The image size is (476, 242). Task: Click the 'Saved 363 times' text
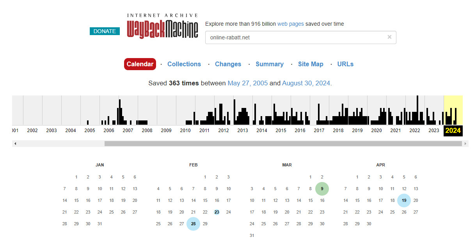174,83
